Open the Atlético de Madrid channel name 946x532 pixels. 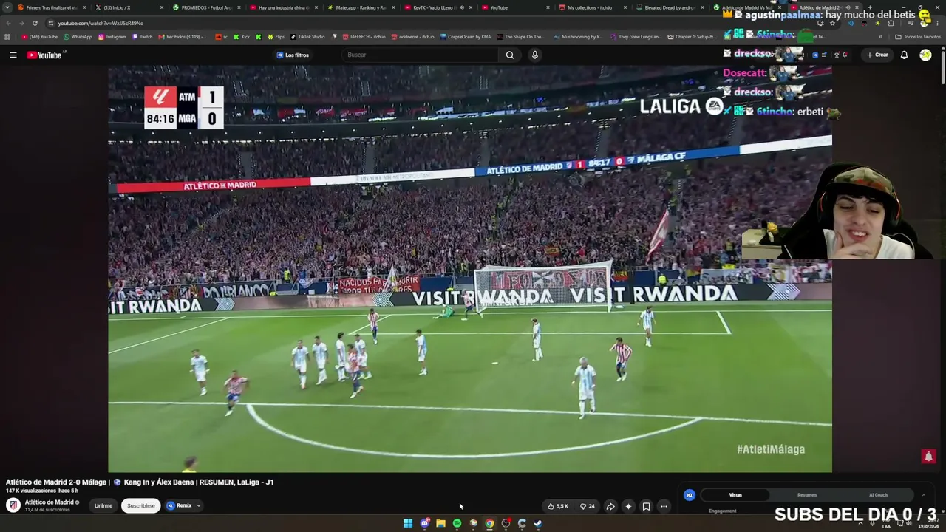(49, 502)
